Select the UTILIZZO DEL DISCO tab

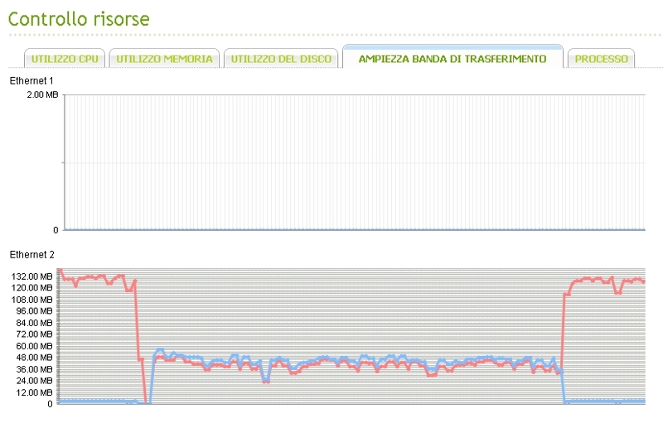coord(281,59)
